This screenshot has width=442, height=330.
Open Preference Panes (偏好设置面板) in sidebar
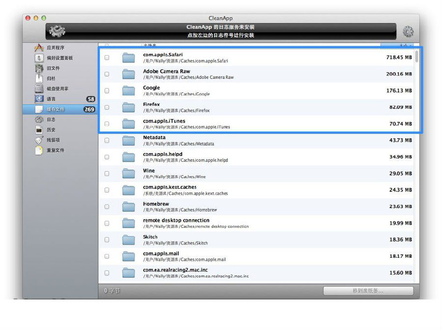59,58
